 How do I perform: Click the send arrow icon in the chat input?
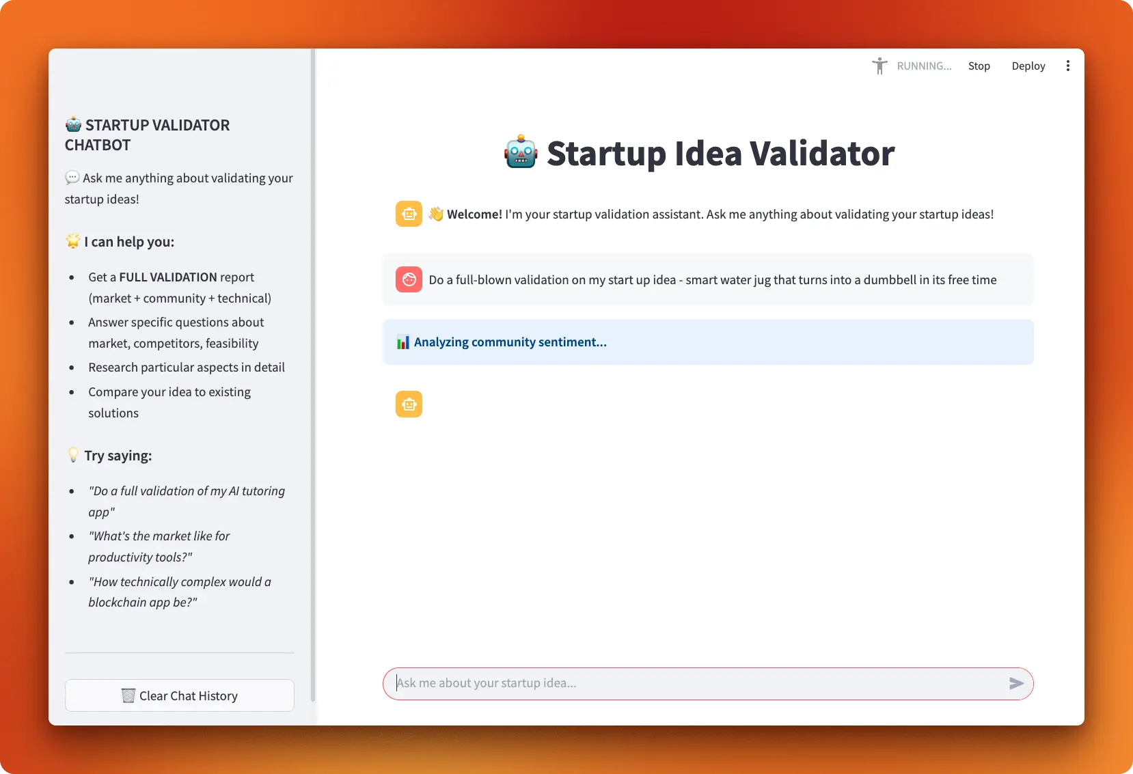coord(1015,683)
